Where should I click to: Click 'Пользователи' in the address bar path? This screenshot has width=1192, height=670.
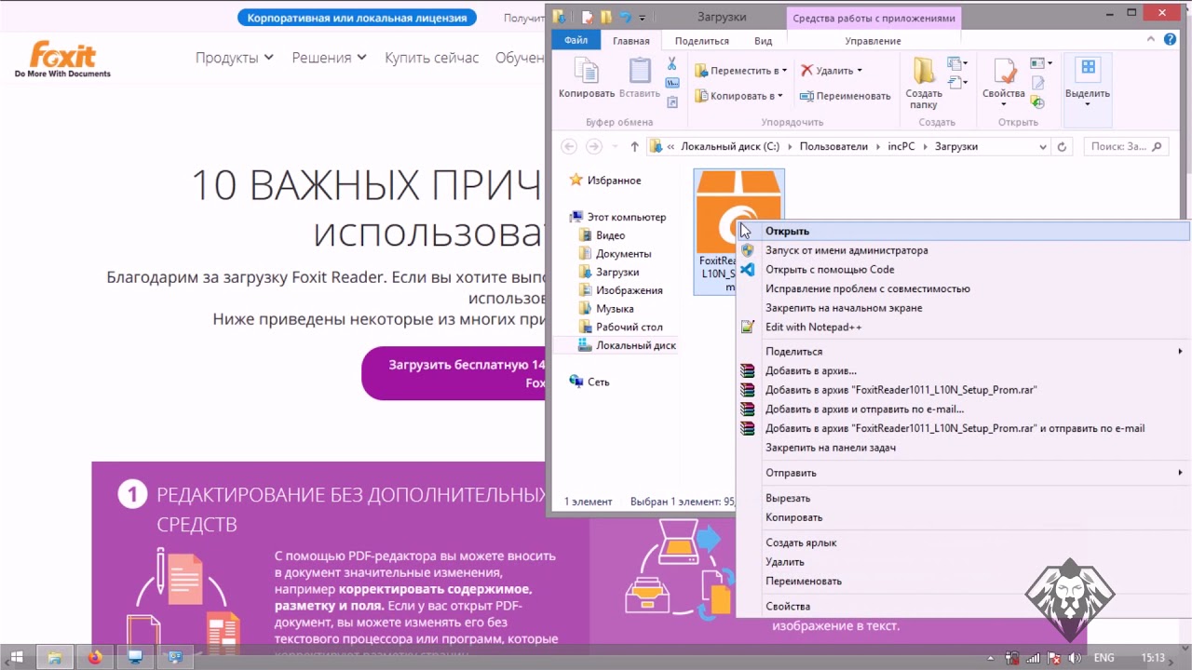(x=833, y=147)
